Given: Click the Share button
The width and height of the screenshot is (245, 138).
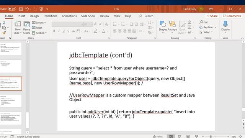Looking at the screenshot, I should (212, 16).
